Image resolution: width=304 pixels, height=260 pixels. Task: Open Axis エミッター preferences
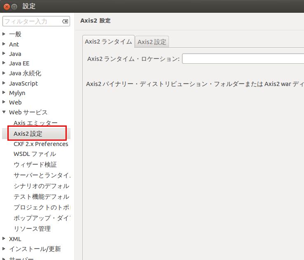pyautogui.click(x=36, y=123)
